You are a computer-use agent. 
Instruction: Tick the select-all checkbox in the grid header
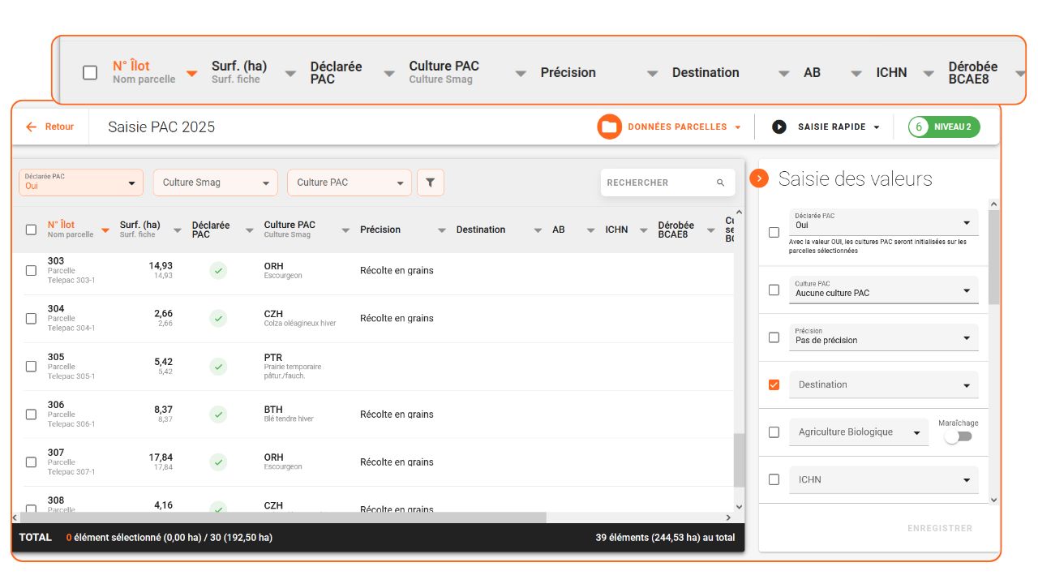pyautogui.click(x=31, y=230)
